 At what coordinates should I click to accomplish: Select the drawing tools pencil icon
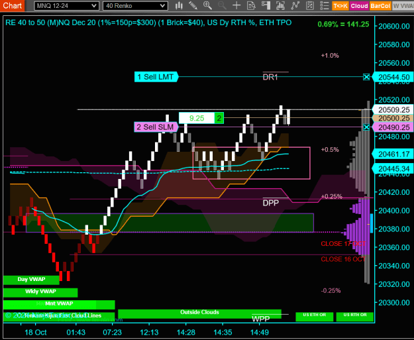pyautogui.click(x=193, y=5)
